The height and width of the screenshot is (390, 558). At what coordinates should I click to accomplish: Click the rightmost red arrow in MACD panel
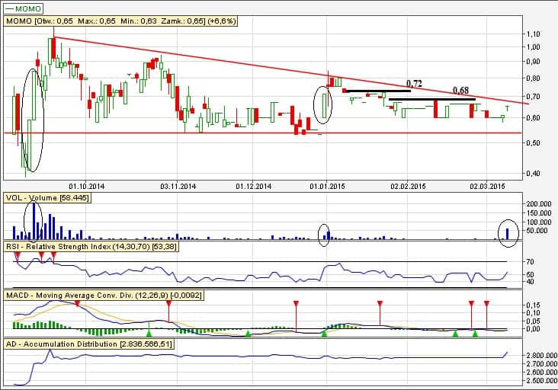(x=486, y=304)
